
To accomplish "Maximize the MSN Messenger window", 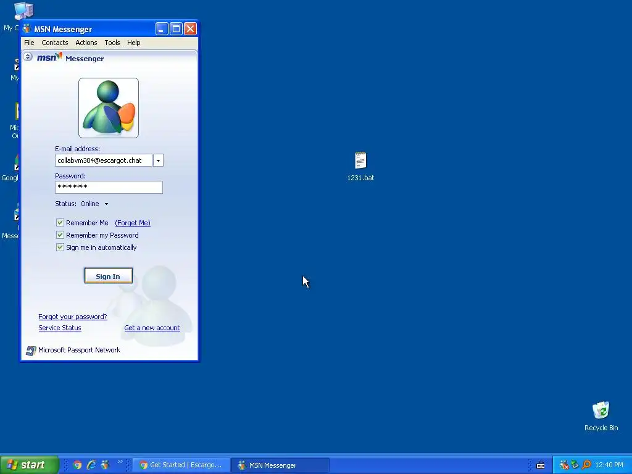I will [x=176, y=29].
